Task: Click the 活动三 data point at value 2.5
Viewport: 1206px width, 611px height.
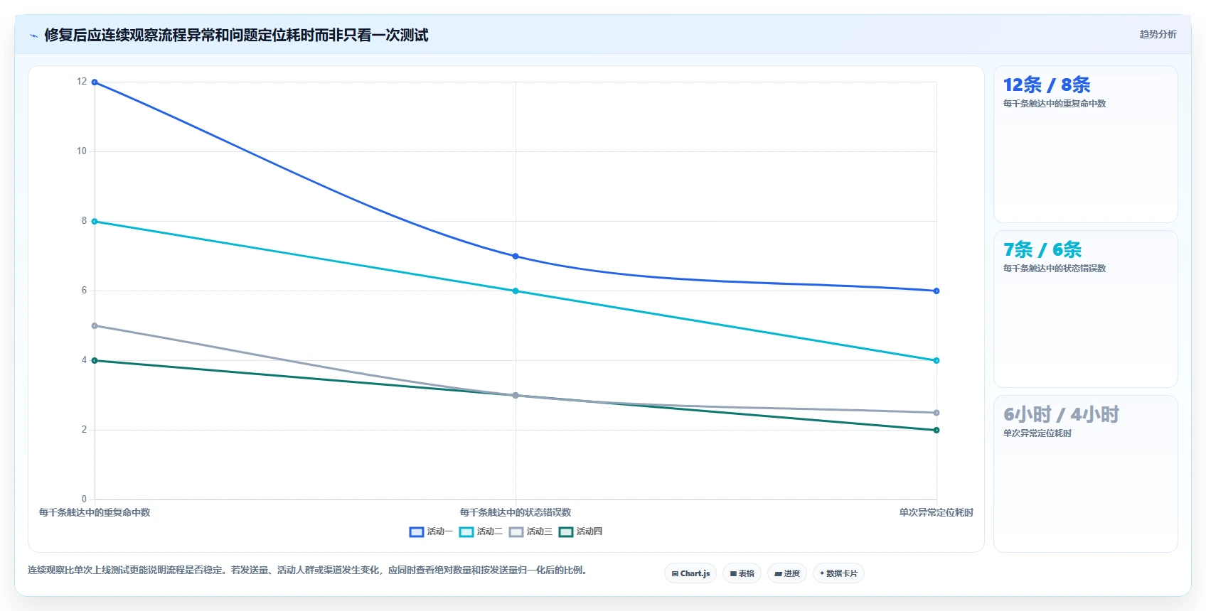Action: click(x=936, y=413)
